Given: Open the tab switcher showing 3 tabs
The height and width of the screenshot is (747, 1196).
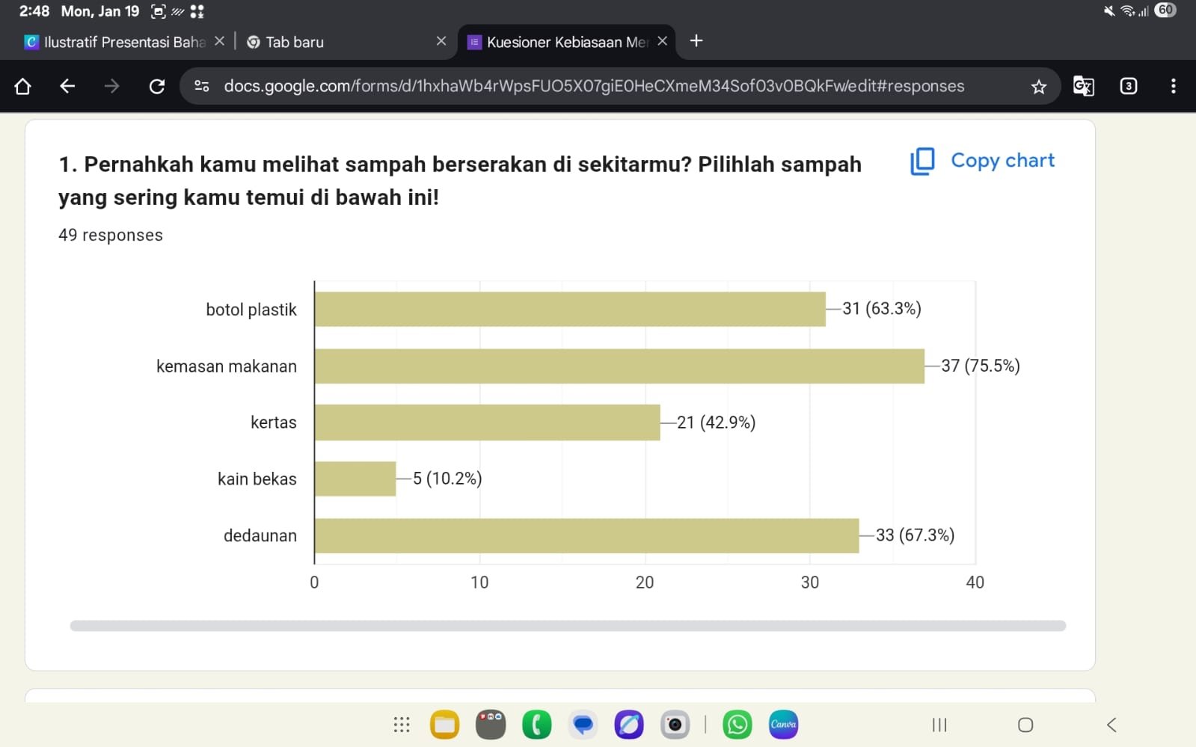Looking at the screenshot, I should click(x=1128, y=87).
